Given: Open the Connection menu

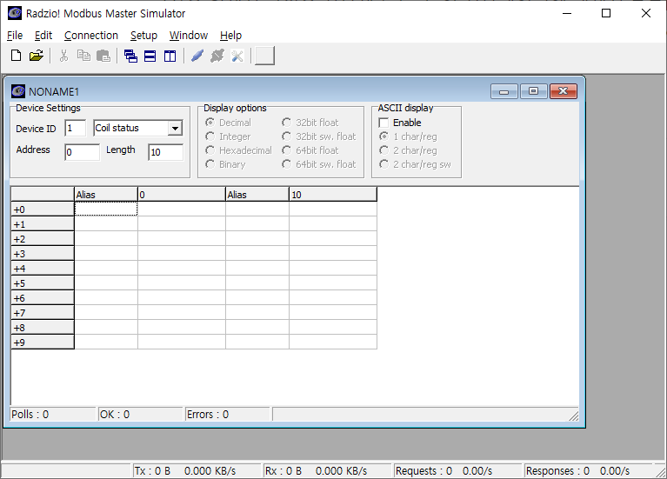Looking at the screenshot, I should [91, 36].
